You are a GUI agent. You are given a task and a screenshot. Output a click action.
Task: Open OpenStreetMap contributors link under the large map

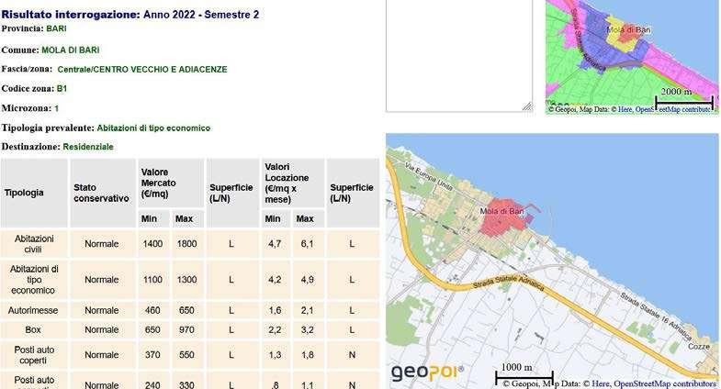(x=664, y=383)
